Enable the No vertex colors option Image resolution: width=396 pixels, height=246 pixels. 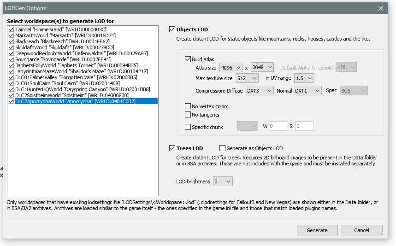pyautogui.click(x=188, y=106)
